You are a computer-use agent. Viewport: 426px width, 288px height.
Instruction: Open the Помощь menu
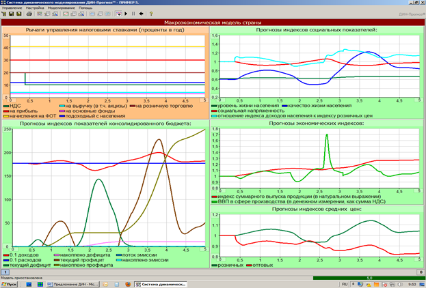85,8
